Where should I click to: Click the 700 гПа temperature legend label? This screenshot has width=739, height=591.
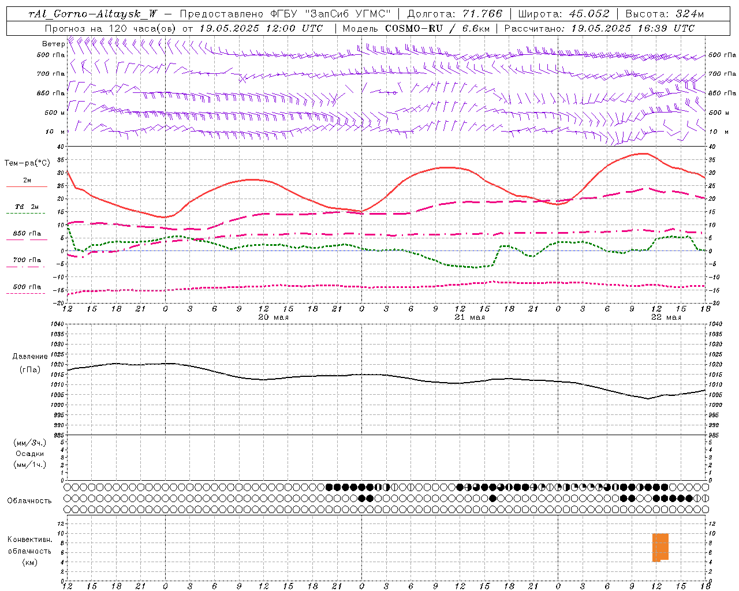coord(27,260)
